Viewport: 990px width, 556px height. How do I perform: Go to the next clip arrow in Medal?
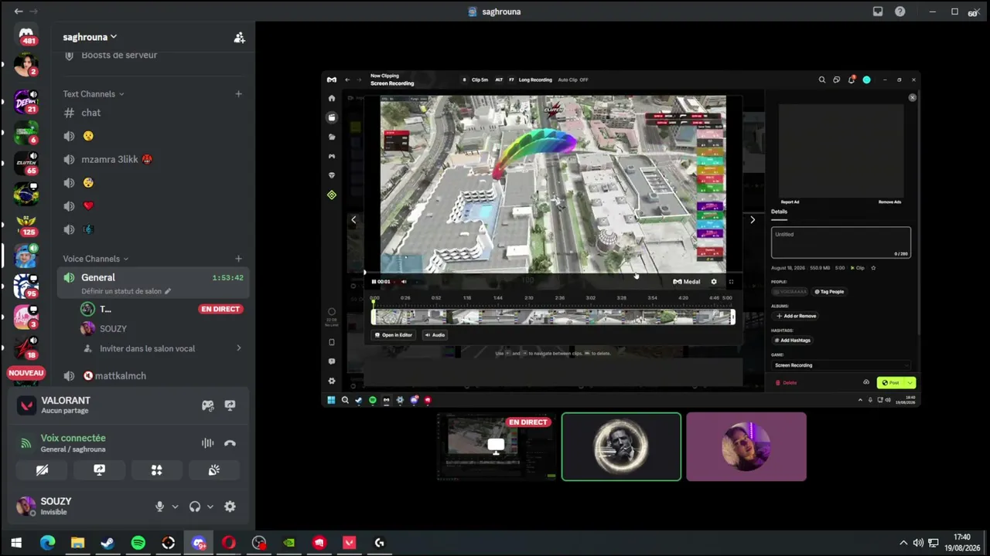pyautogui.click(x=753, y=220)
